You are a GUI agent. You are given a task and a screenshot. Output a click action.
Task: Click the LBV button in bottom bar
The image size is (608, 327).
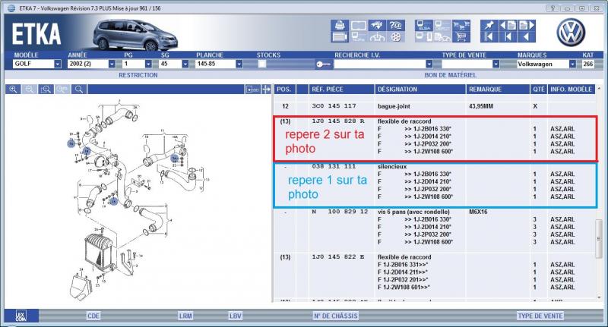(x=236, y=316)
